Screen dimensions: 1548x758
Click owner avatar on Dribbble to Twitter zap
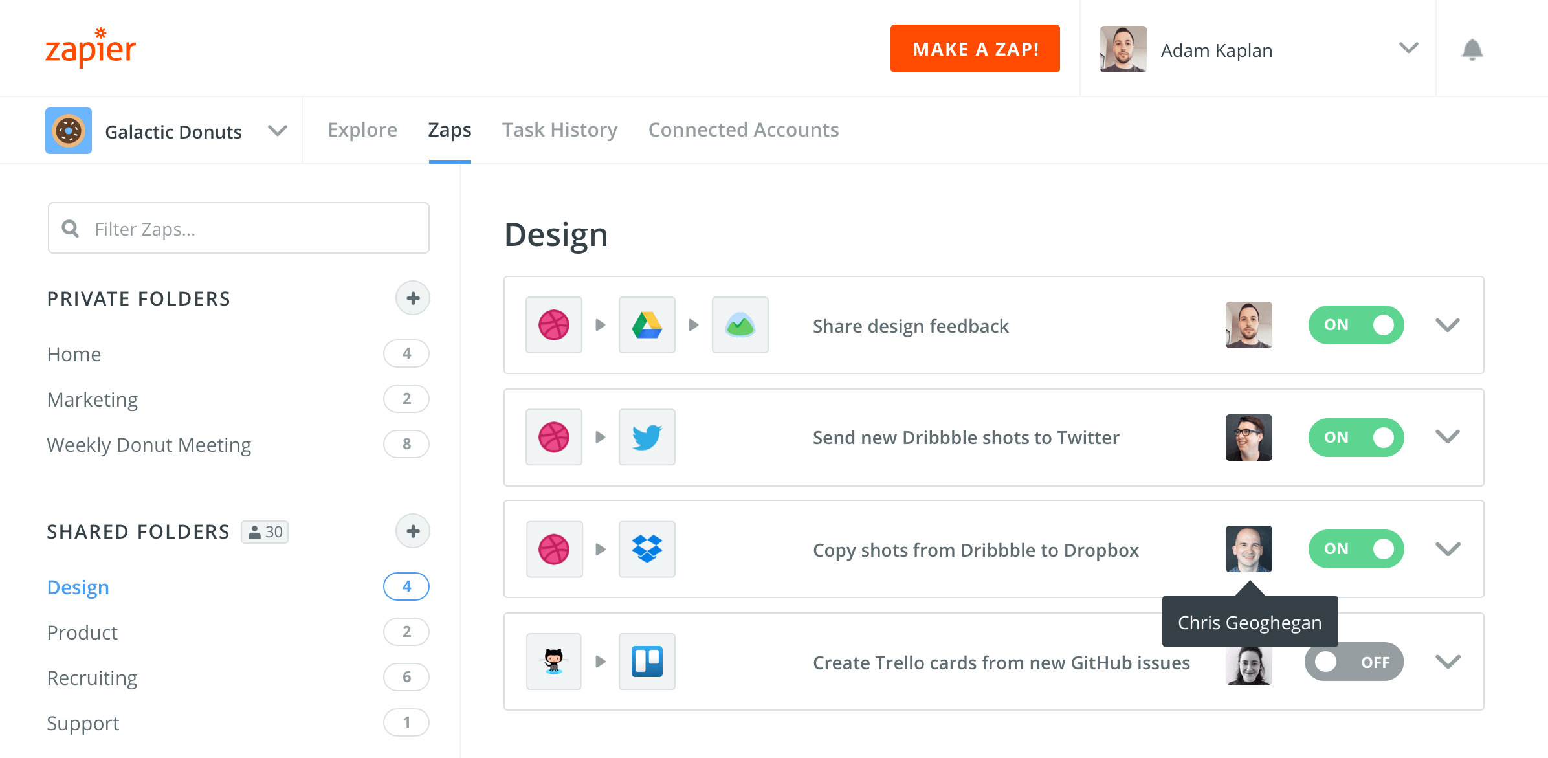pyautogui.click(x=1249, y=438)
